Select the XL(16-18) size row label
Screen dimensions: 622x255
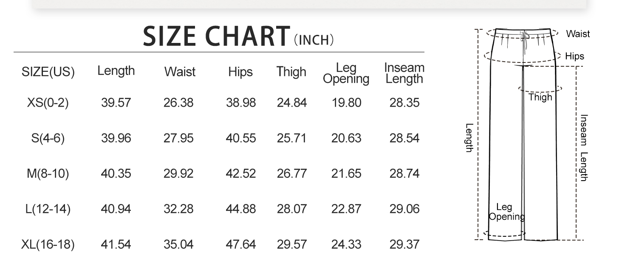point(48,244)
